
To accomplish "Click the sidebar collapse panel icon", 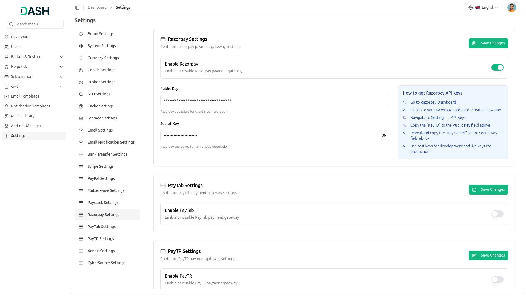I will (77, 8).
